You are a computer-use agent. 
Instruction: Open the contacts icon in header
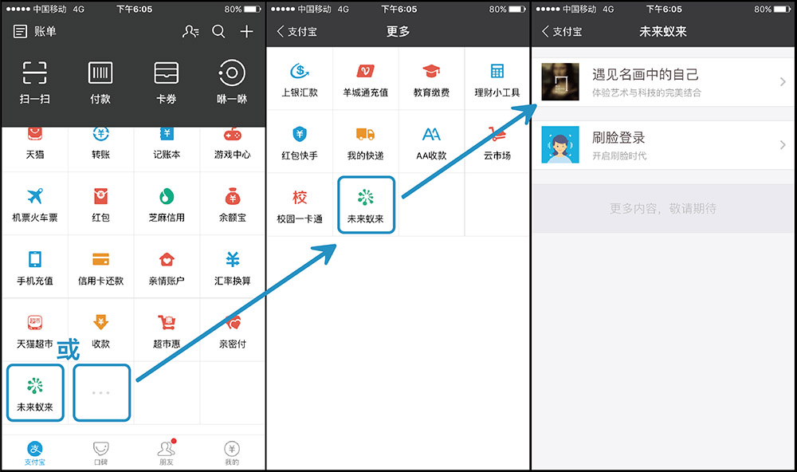tap(190, 32)
